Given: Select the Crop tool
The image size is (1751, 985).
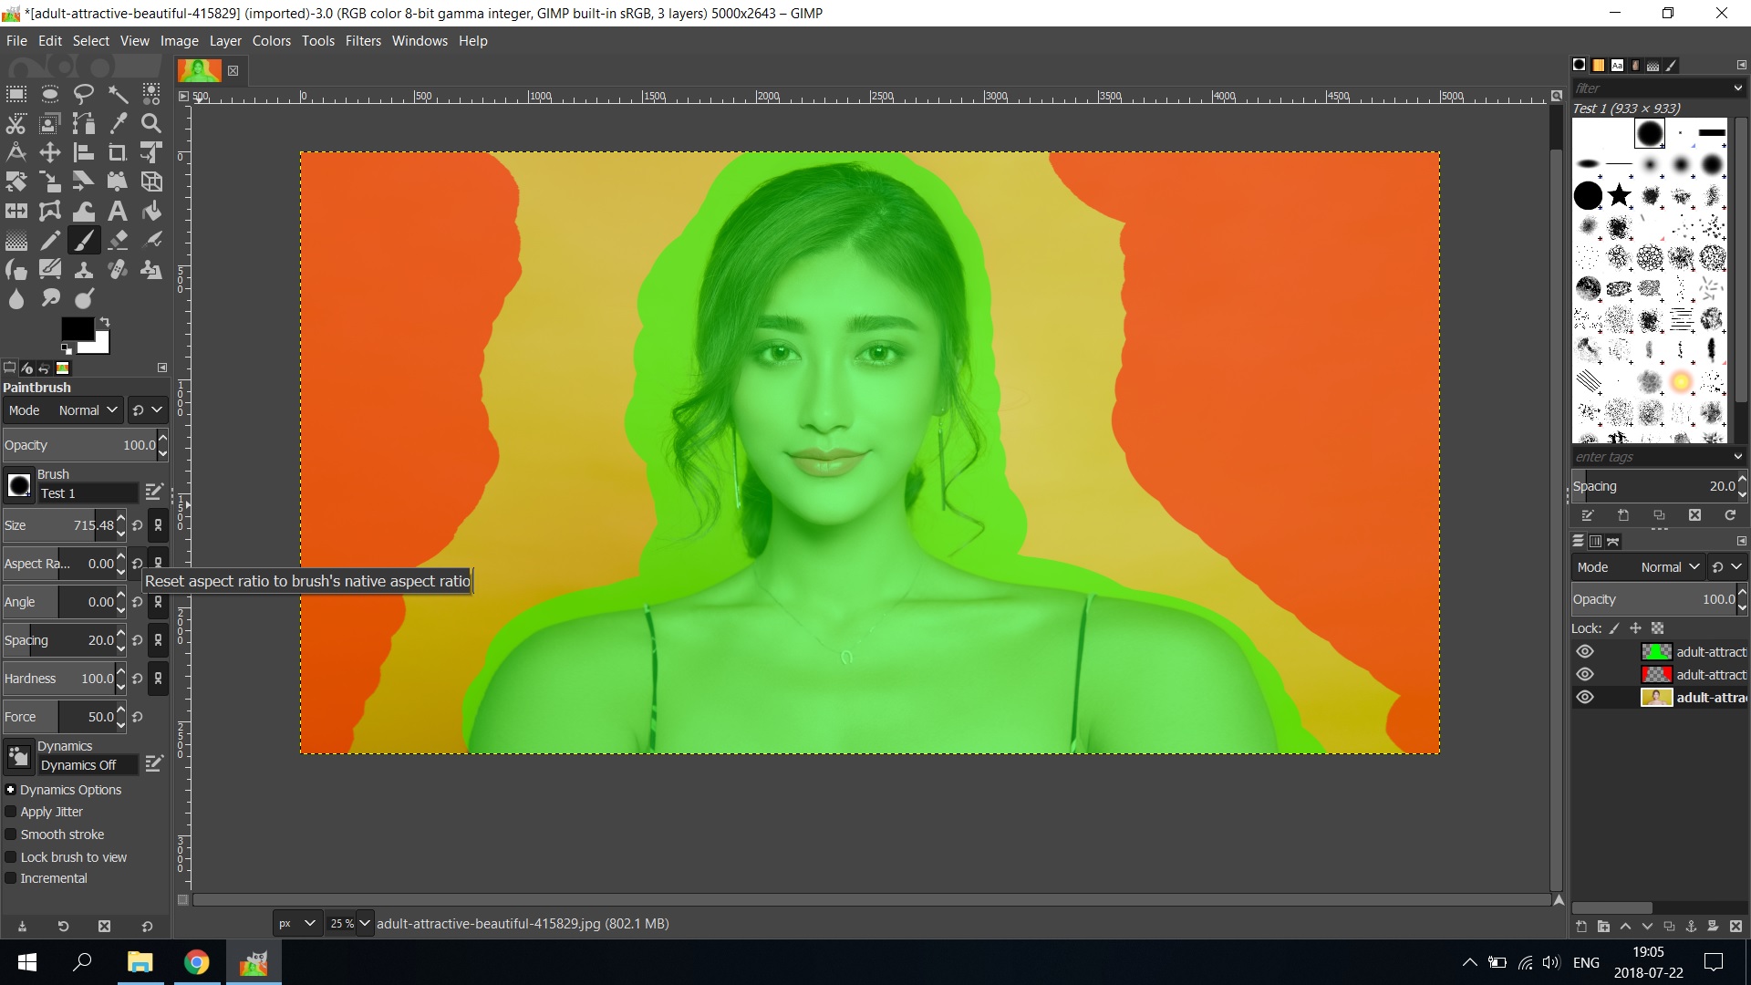Looking at the screenshot, I should 118,152.
